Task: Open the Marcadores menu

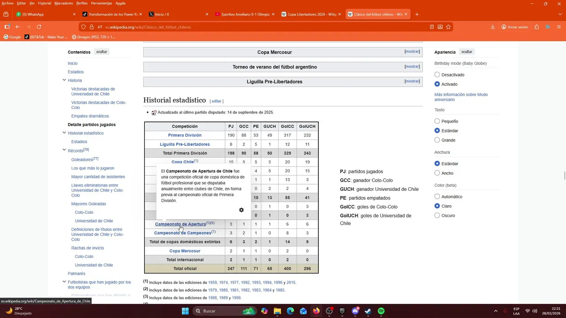Action: [64, 3]
